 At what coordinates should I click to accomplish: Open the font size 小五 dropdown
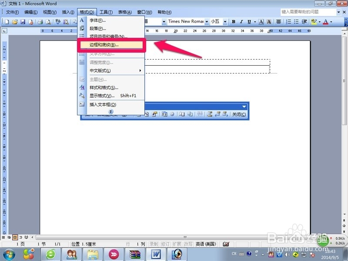[225, 21]
